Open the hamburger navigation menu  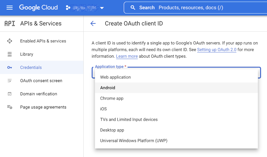tap(10, 8)
